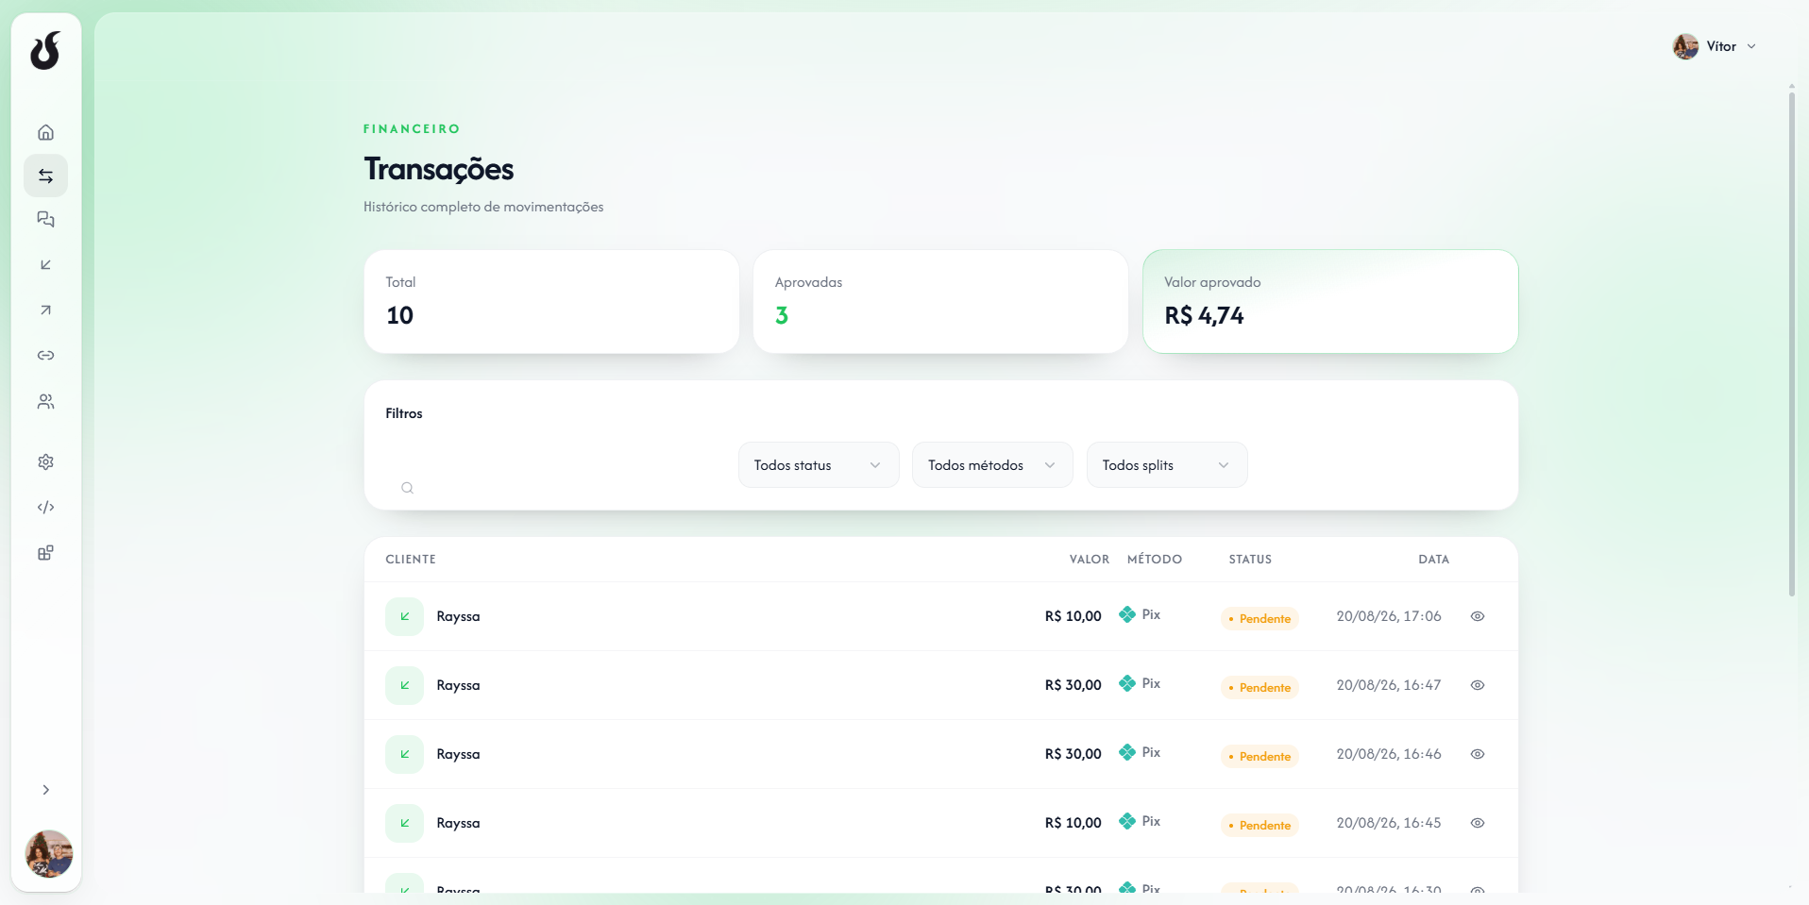Open the settings gear sidebar icon
Viewport: 1809px width, 905px height.
pyautogui.click(x=45, y=461)
